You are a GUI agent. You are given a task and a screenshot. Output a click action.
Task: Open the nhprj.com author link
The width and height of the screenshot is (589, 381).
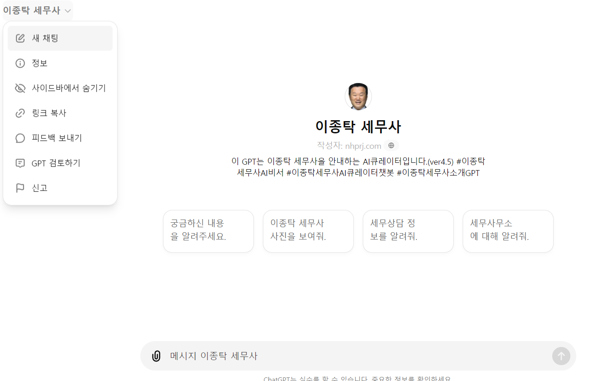[363, 146]
